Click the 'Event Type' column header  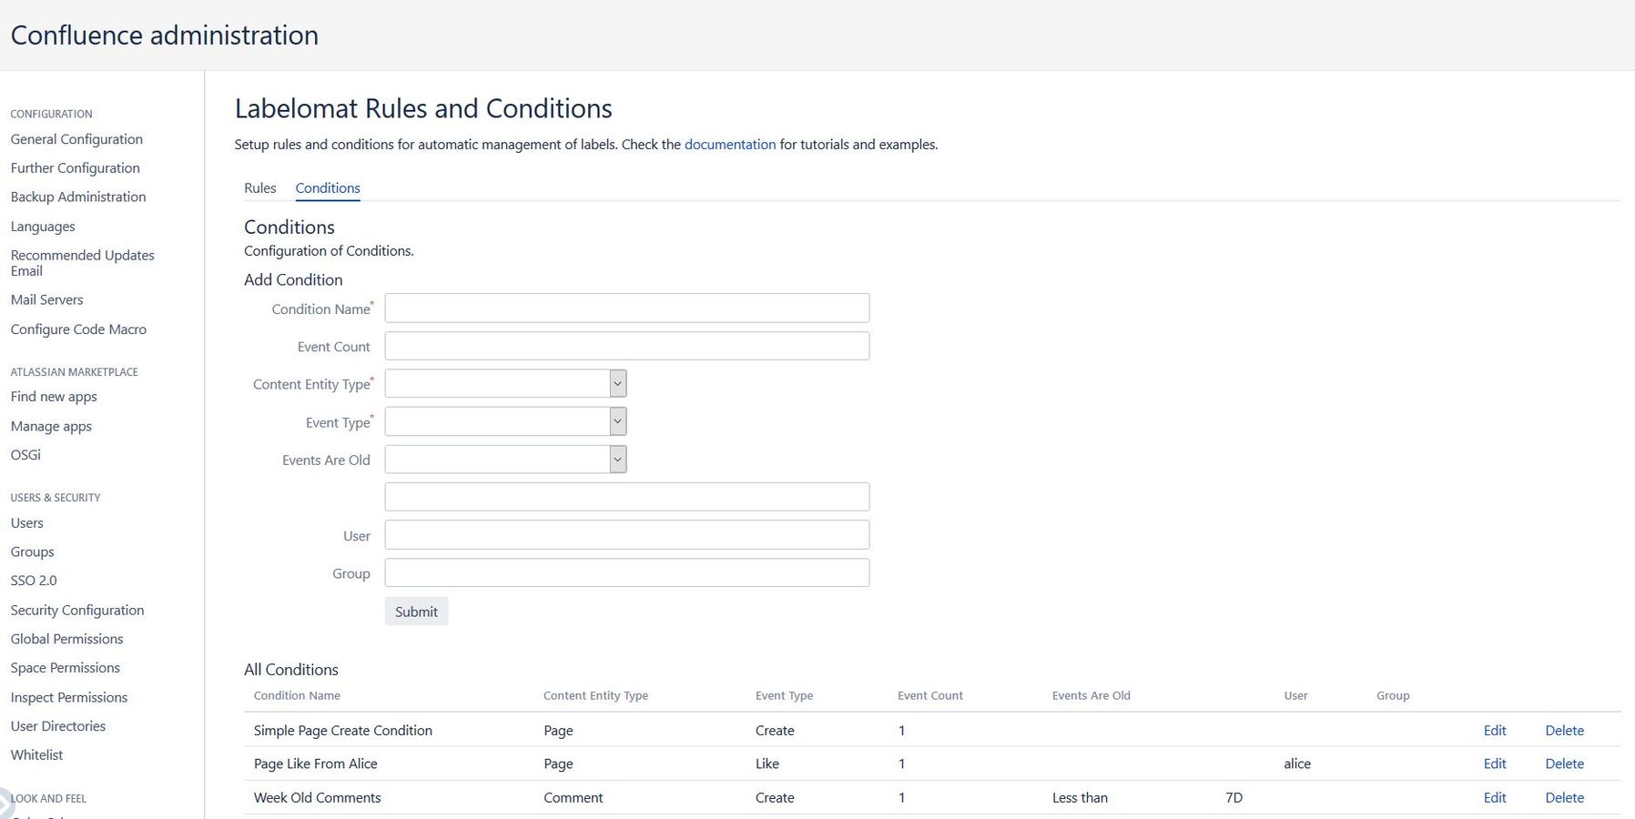pos(784,695)
